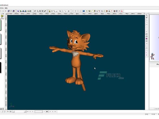
Task: Select the arrow pointer tool atop the right tool strip
Action: (x=147, y=15)
